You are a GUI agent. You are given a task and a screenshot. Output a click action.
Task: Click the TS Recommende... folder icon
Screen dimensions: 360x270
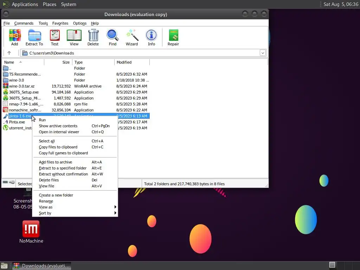click(6, 74)
